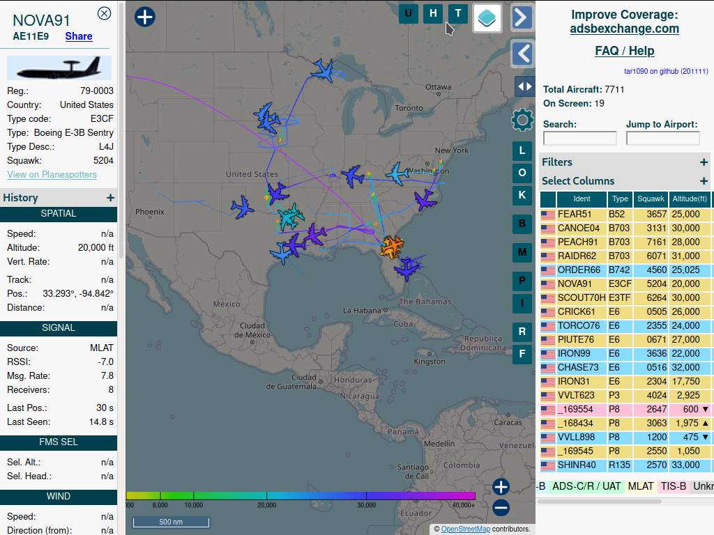Toggle the B map option
This screenshot has width=714, height=535.
(522, 224)
